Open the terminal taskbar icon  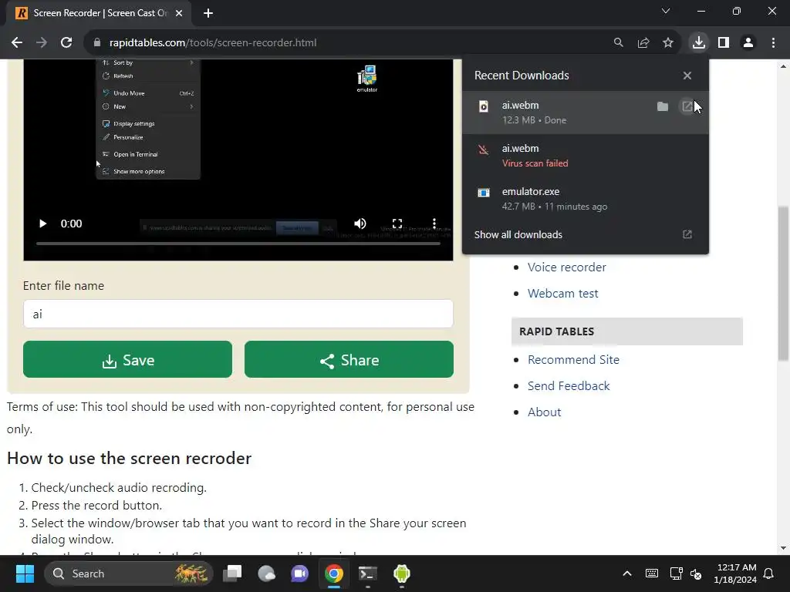pyautogui.click(x=367, y=573)
